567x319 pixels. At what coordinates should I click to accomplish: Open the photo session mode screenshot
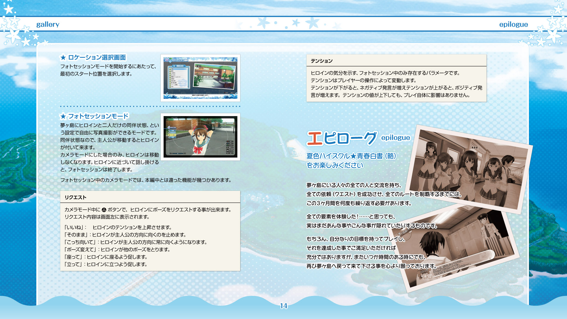coord(200,137)
